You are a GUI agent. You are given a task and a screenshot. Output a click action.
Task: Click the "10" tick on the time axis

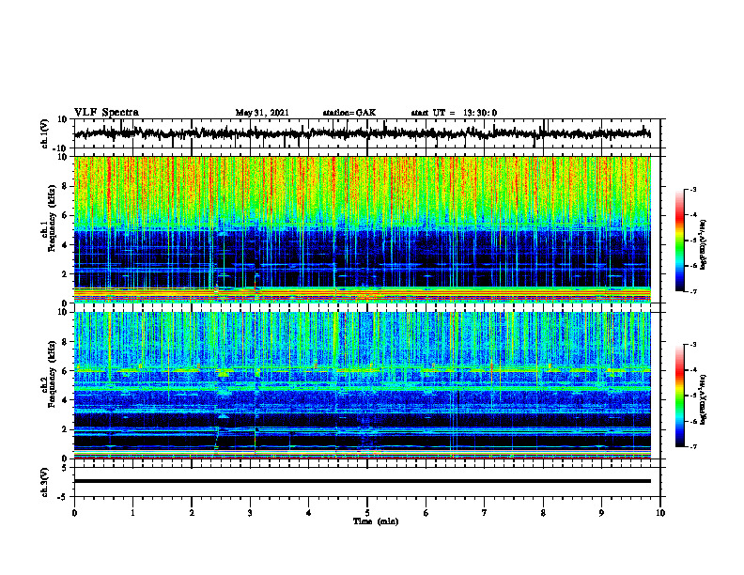(x=660, y=513)
